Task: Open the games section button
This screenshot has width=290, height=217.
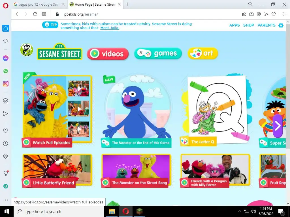Action: coord(158,53)
